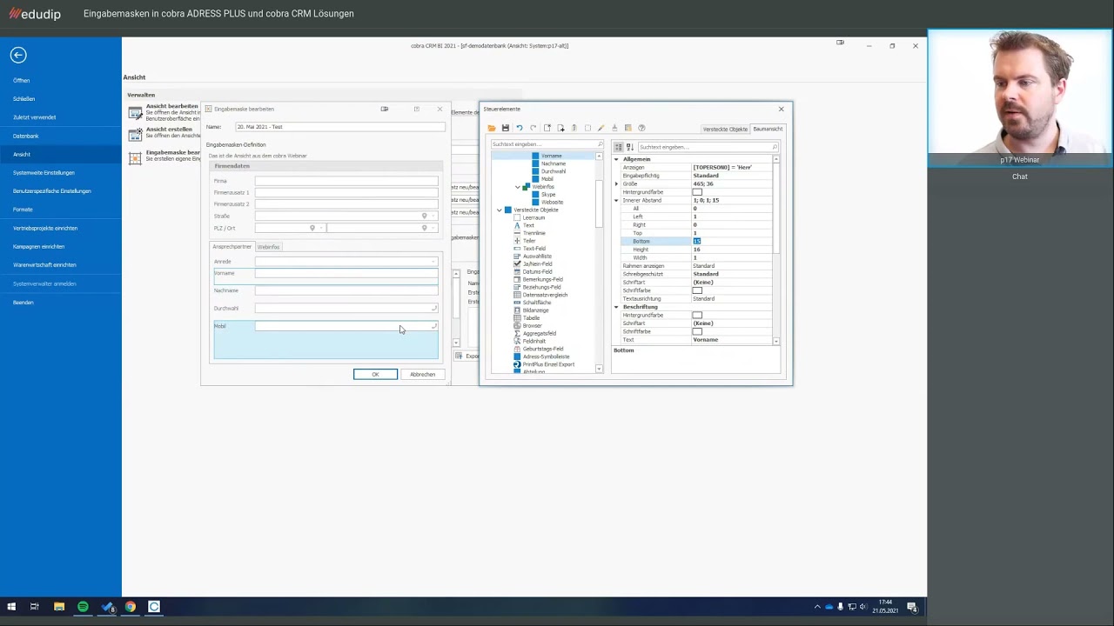Open Datenbank in the left menu
Viewport: 1114px width, 626px height.
pos(26,136)
